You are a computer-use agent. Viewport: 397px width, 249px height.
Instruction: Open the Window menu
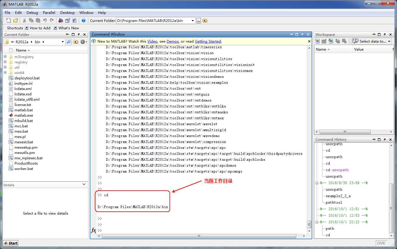[x=86, y=12]
